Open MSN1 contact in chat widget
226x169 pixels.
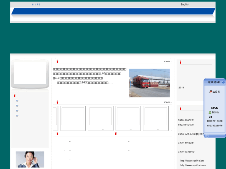[x=214, y=112]
